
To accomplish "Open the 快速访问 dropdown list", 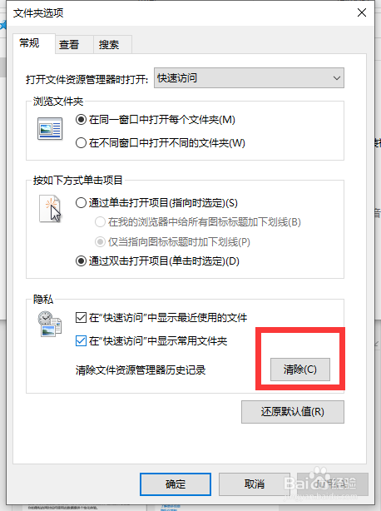I will pos(249,78).
